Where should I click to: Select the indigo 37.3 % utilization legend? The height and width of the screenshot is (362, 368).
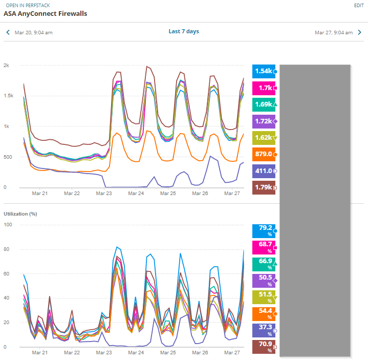click(264, 331)
